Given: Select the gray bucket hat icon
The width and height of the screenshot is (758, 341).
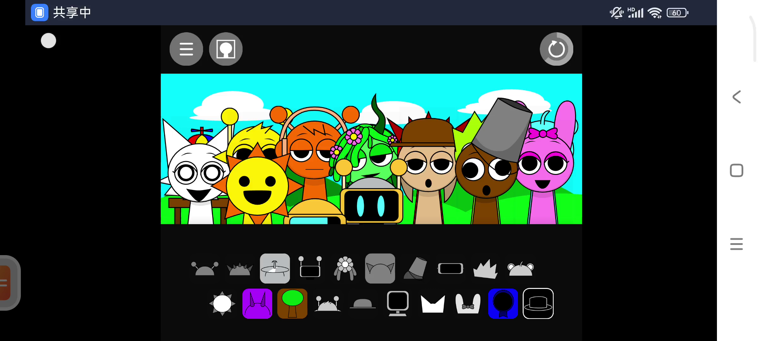Looking at the screenshot, I should point(416,268).
